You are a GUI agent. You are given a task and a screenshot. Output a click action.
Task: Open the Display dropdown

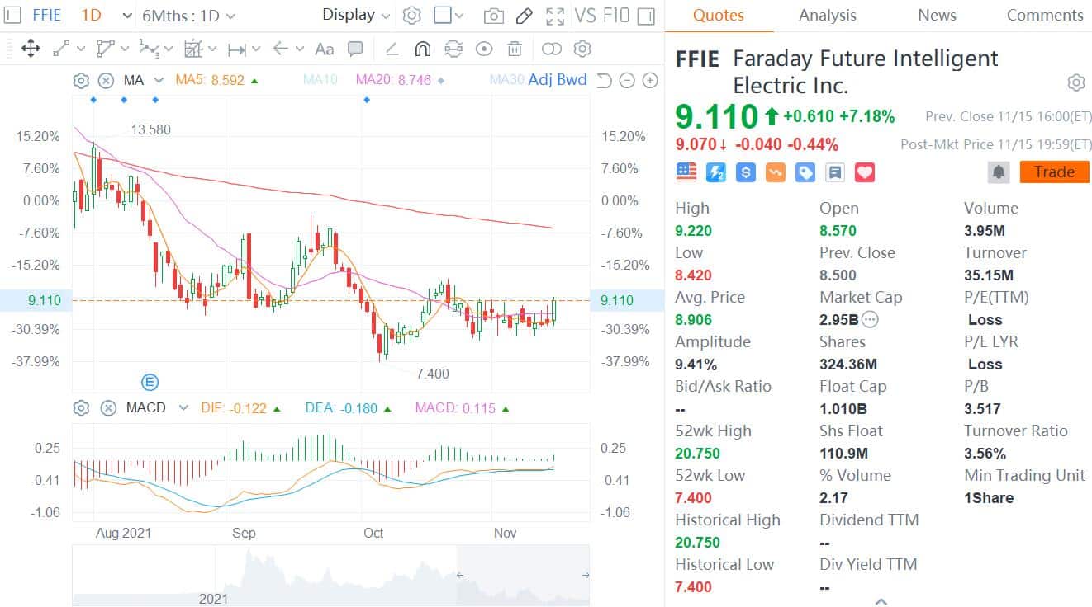pyautogui.click(x=356, y=16)
